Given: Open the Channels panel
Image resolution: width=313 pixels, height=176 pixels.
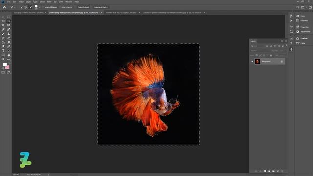Looking at the screenshot, I should [302, 38].
